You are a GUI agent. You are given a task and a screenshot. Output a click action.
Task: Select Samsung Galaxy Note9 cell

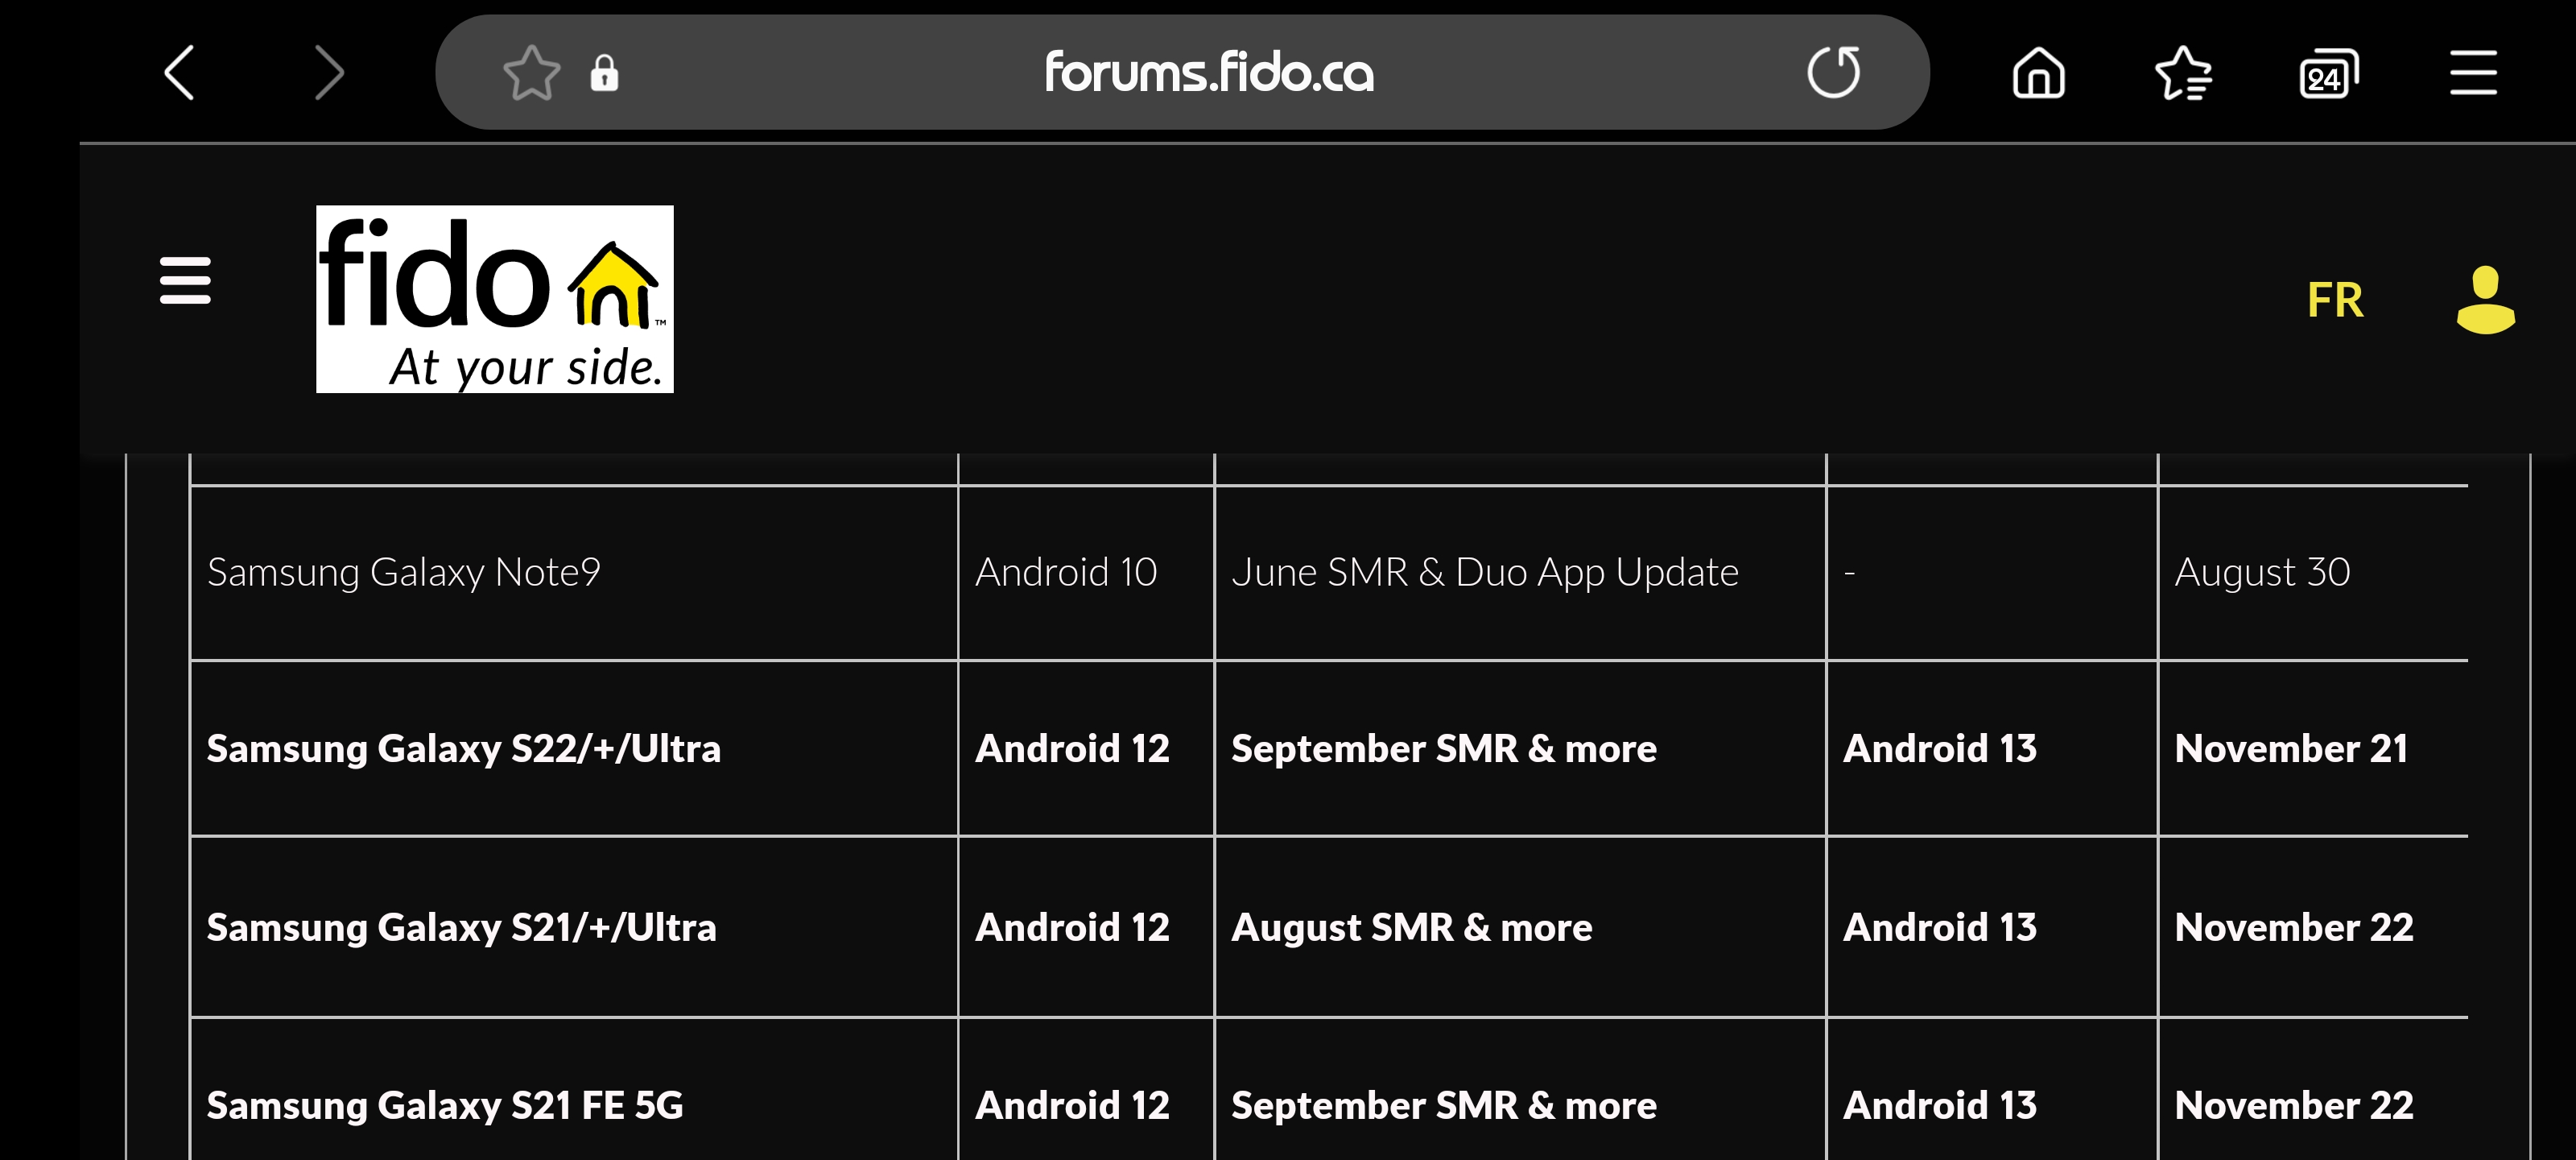574,573
